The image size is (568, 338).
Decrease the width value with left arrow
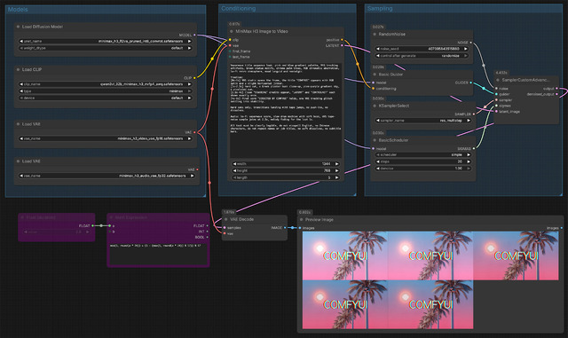234,164
